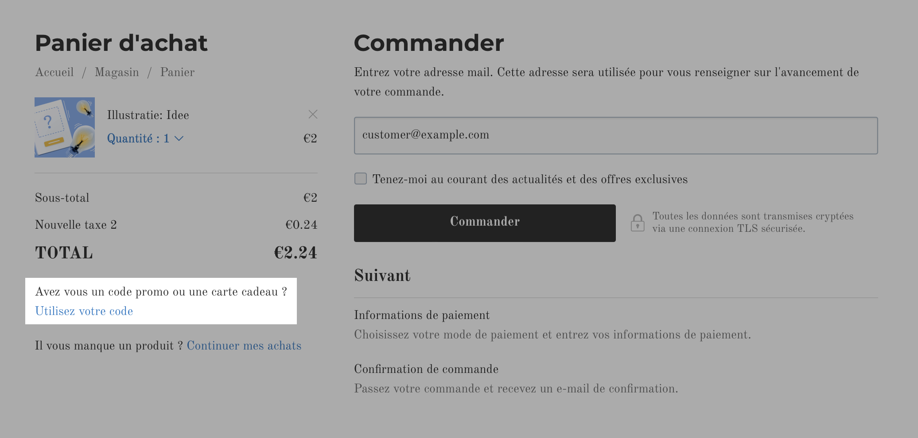Open the Magasin breadcrumb link

[x=117, y=72]
